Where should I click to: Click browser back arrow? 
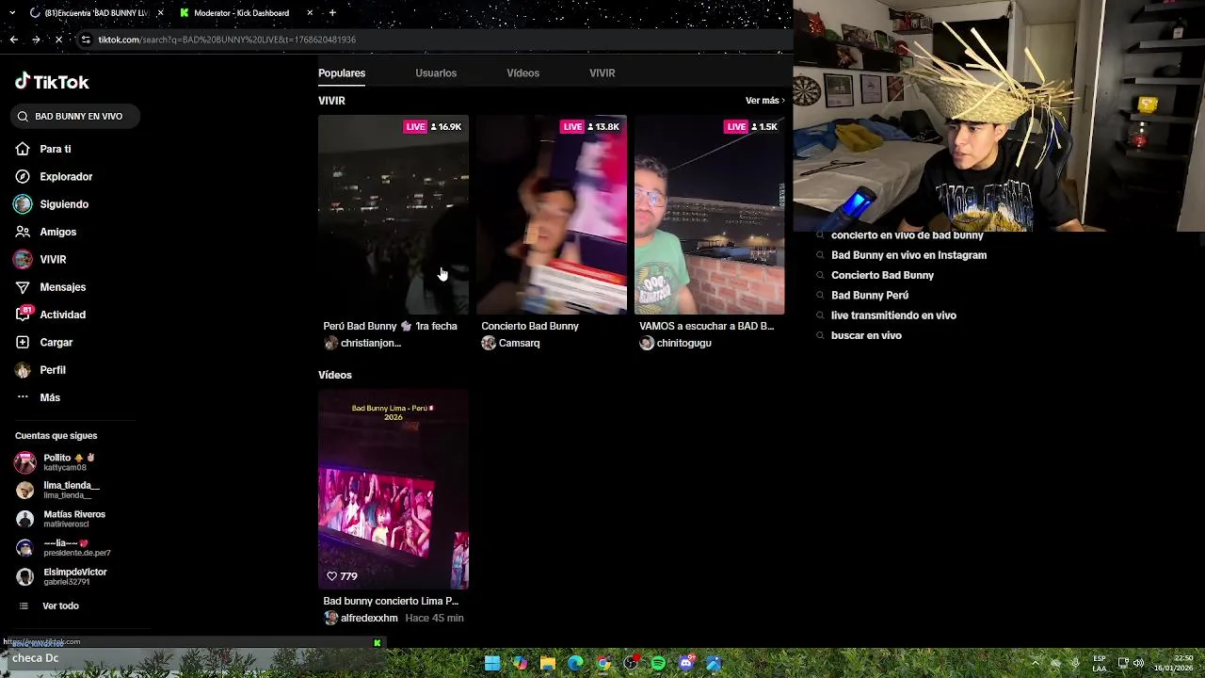[13, 40]
